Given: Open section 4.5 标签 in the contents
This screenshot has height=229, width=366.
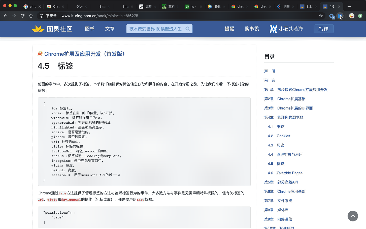Looking at the screenshot, I should pos(276,164).
